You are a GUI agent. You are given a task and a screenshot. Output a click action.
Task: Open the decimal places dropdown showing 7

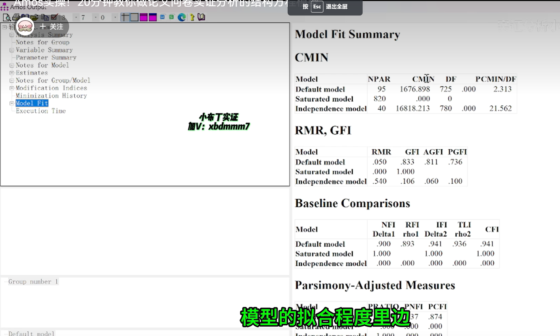(96, 17)
